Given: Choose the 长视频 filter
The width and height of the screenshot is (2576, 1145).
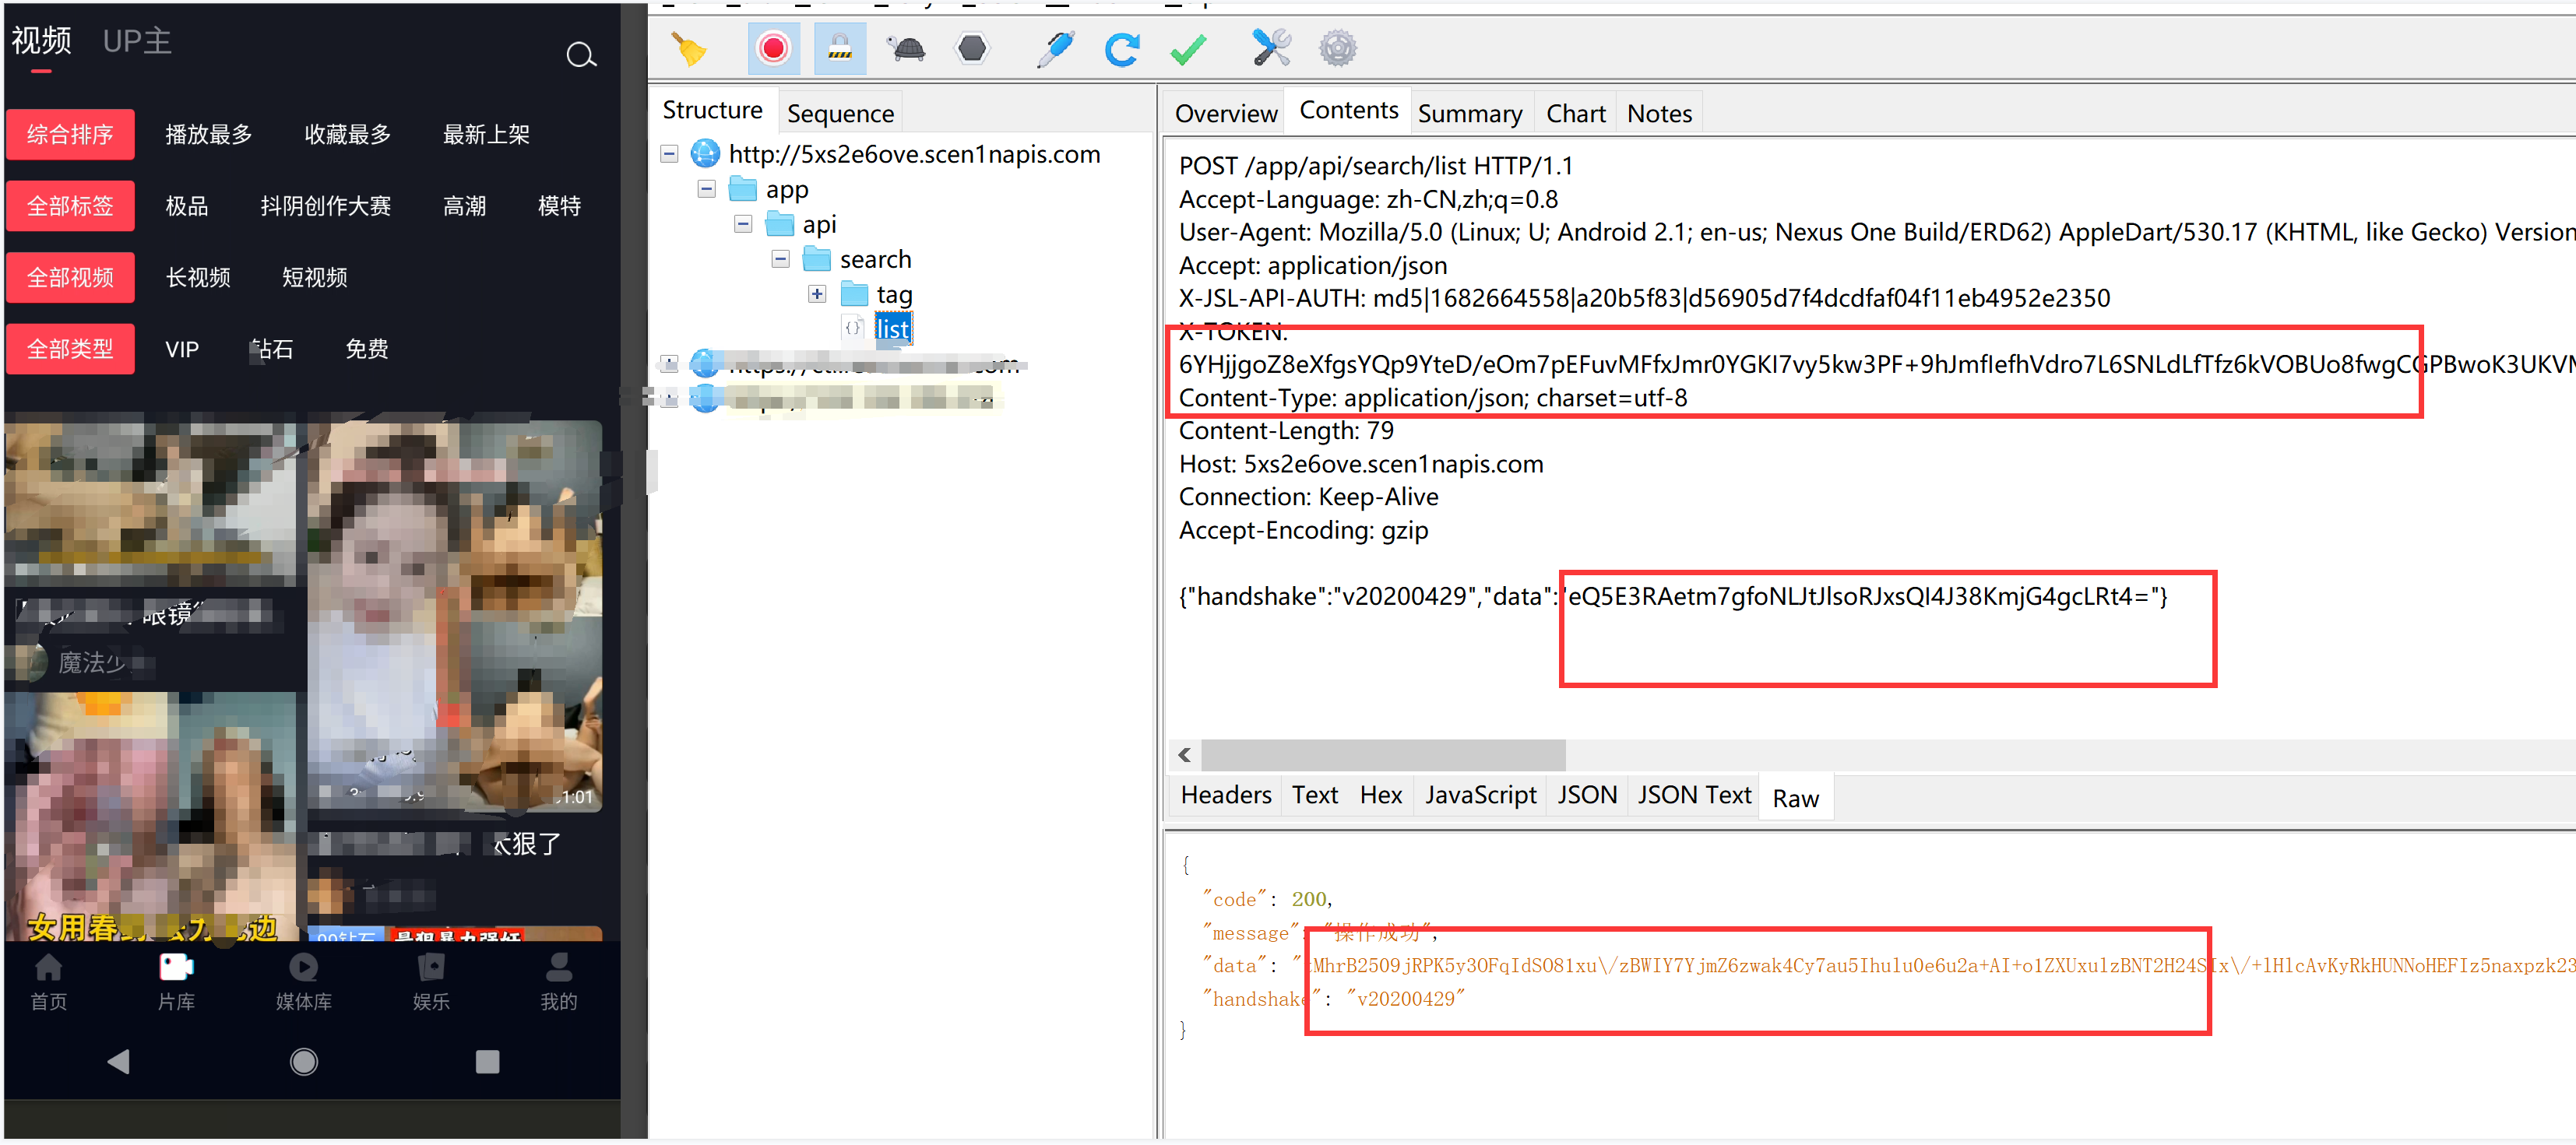Looking at the screenshot, I should click(198, 277).
